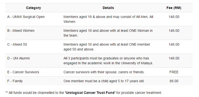199x97 pixels.
Task: Click the UM Alumni University of Malaya details
Action: [108, 61]
